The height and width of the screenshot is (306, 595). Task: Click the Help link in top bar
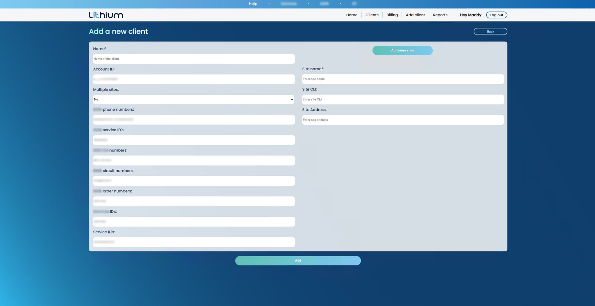click(253, 4)
